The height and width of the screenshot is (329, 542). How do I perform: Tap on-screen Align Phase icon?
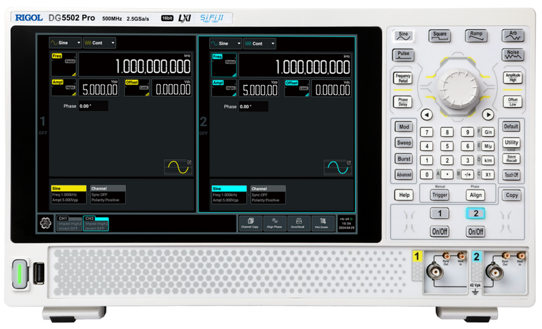[274, 223]
